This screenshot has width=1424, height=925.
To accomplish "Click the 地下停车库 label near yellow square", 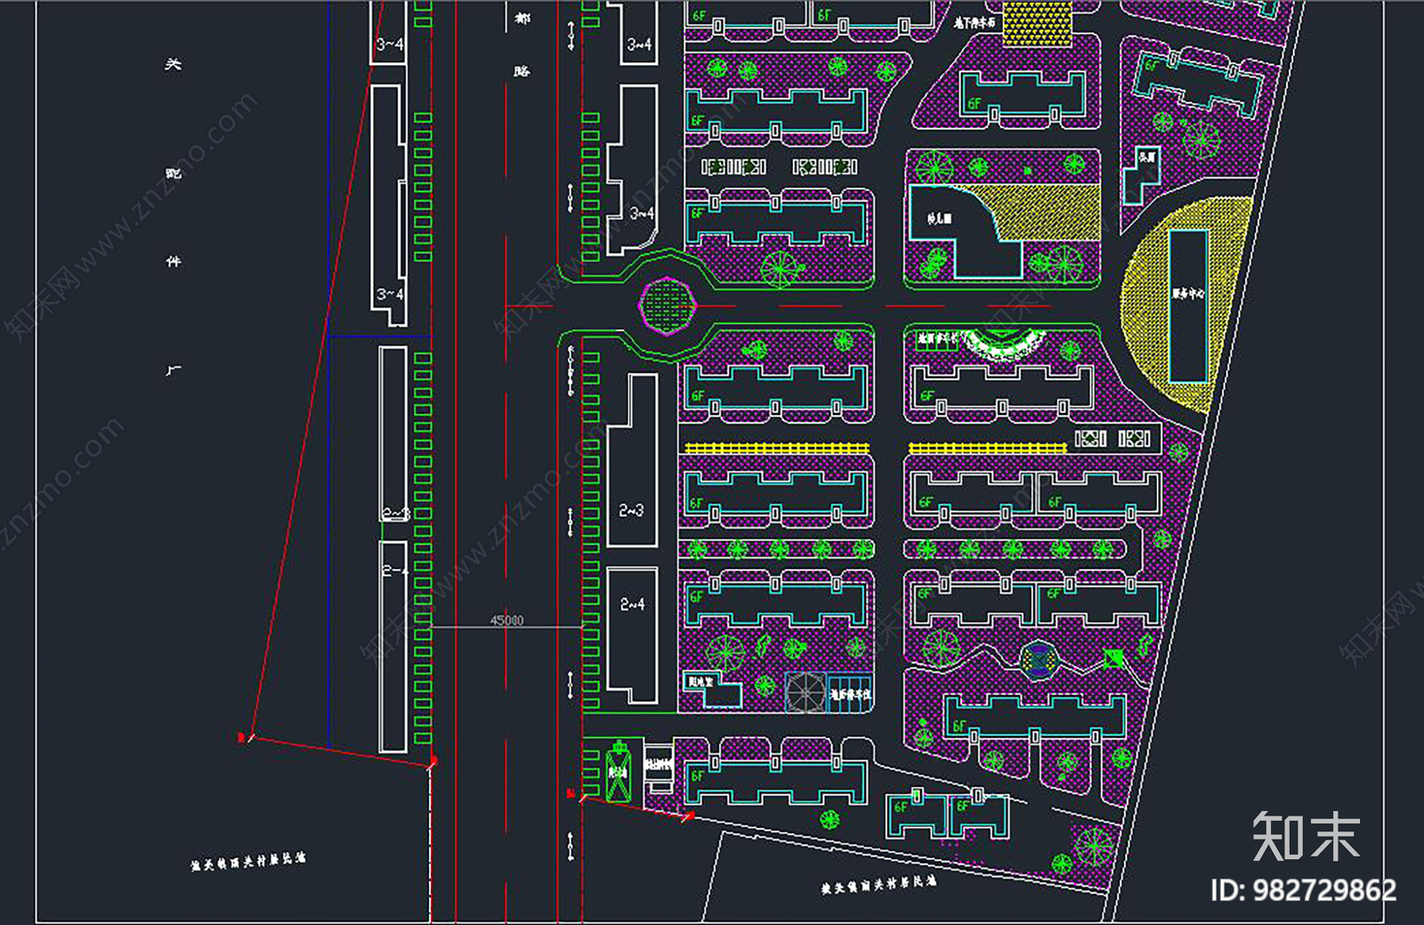I will pos(975,22).
